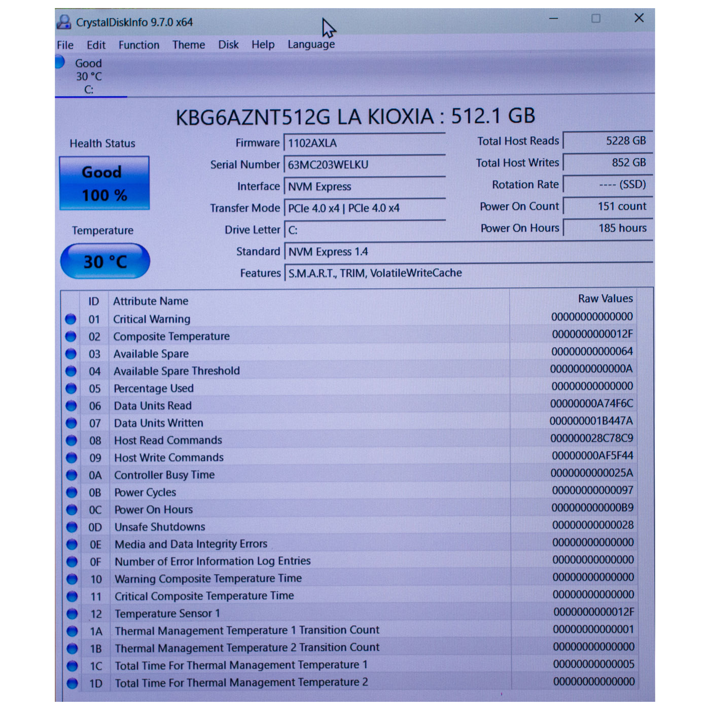Click the blue dot next to Composite Temperature
This screenshot has height=710, width=710.
[72, 336]
